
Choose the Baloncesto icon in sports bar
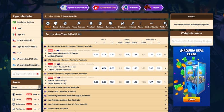(65, 25)
